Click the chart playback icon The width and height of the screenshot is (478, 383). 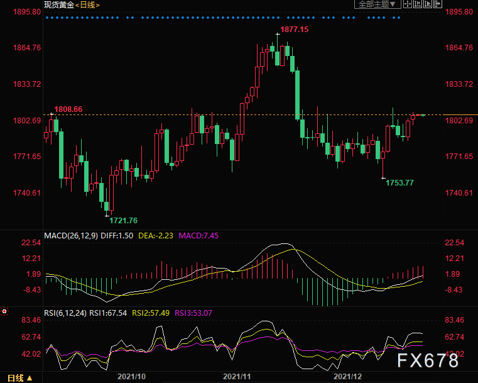pyautogui.click(x=428, y=4)
